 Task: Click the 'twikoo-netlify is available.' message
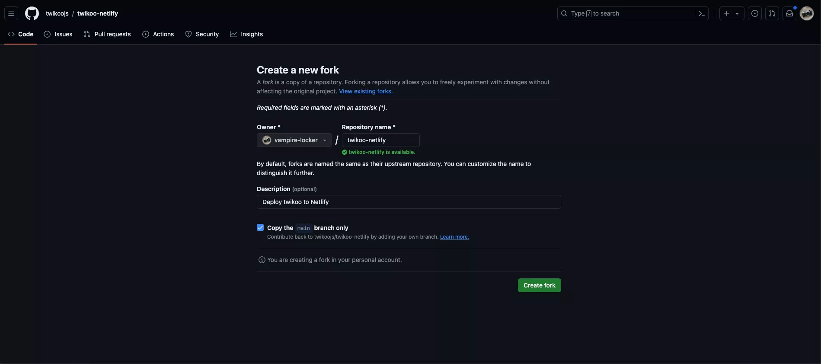coord(382,152)
